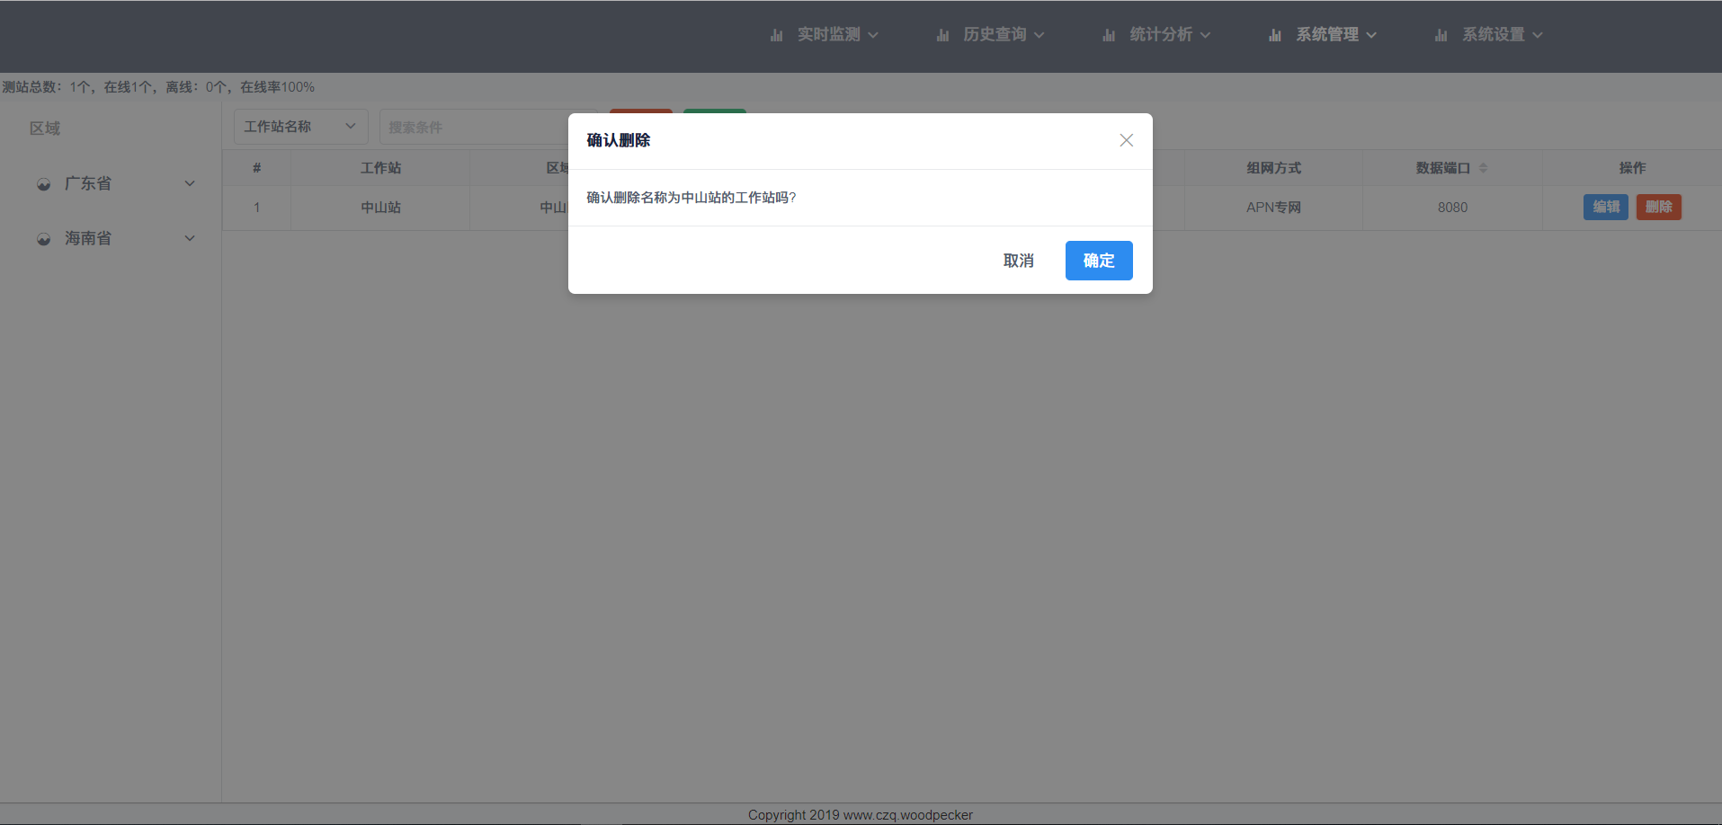1722x825 pixels.
Task: Expand the chevron next to 历史查询
Action: 1039,36
